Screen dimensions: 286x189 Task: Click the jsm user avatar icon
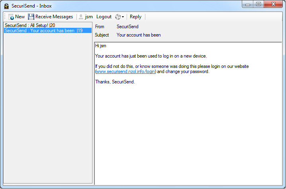tap(81, 17)
